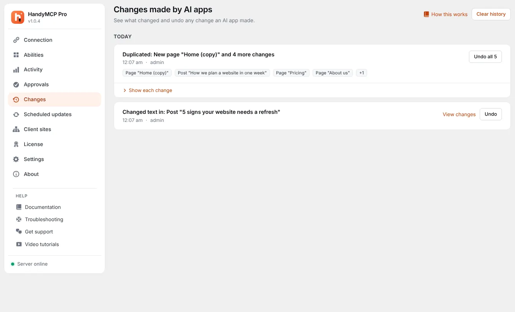The width and height of the screenshot is (515, 312).
Task: Click the Get support chat bubbles icon
Action: point(19,232)
